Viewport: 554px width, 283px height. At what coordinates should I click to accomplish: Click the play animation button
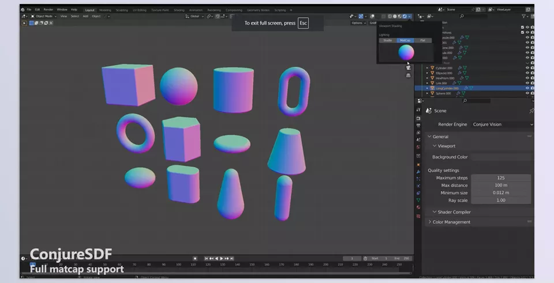222,259
